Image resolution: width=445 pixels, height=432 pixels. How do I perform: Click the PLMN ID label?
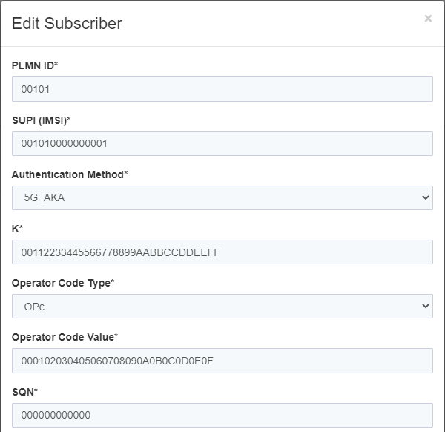pos(33,65)
